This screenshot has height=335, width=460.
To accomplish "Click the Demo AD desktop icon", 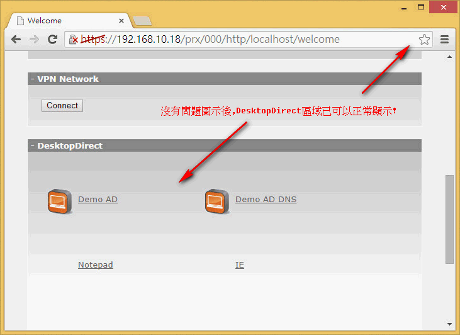I will [60, 202].
